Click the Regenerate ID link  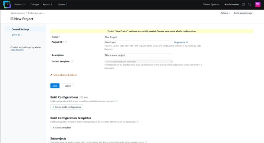click(x=181, y=42)
